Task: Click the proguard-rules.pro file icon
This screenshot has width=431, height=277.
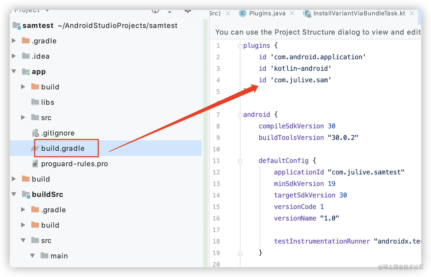Action: pyautogui.click(x=35, y=164)
